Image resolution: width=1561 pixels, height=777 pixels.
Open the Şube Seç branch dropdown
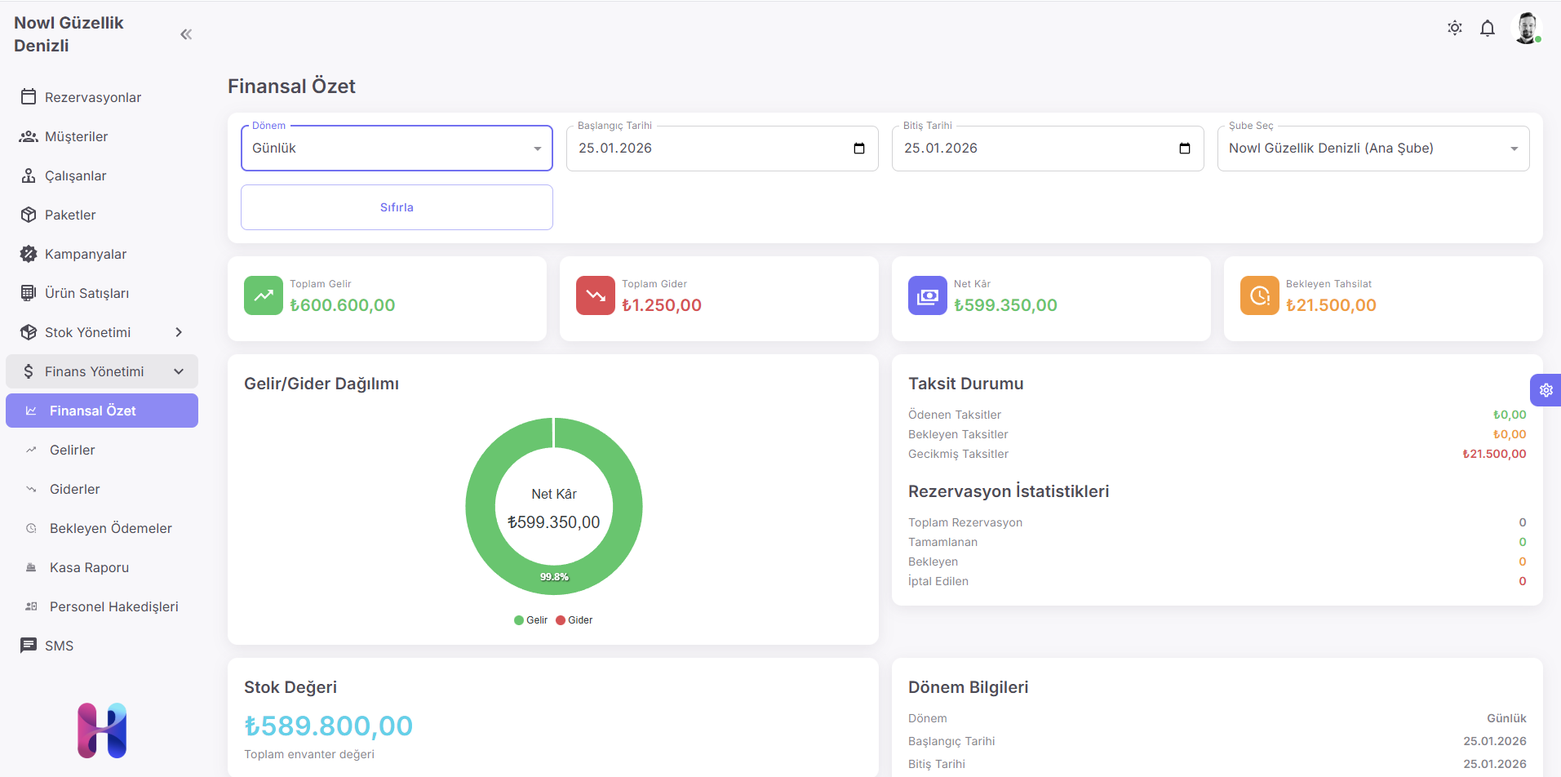point(1373,149)
